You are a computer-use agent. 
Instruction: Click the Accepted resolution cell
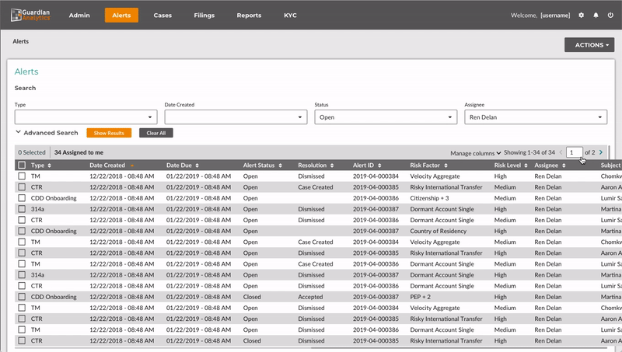point(310,297)
